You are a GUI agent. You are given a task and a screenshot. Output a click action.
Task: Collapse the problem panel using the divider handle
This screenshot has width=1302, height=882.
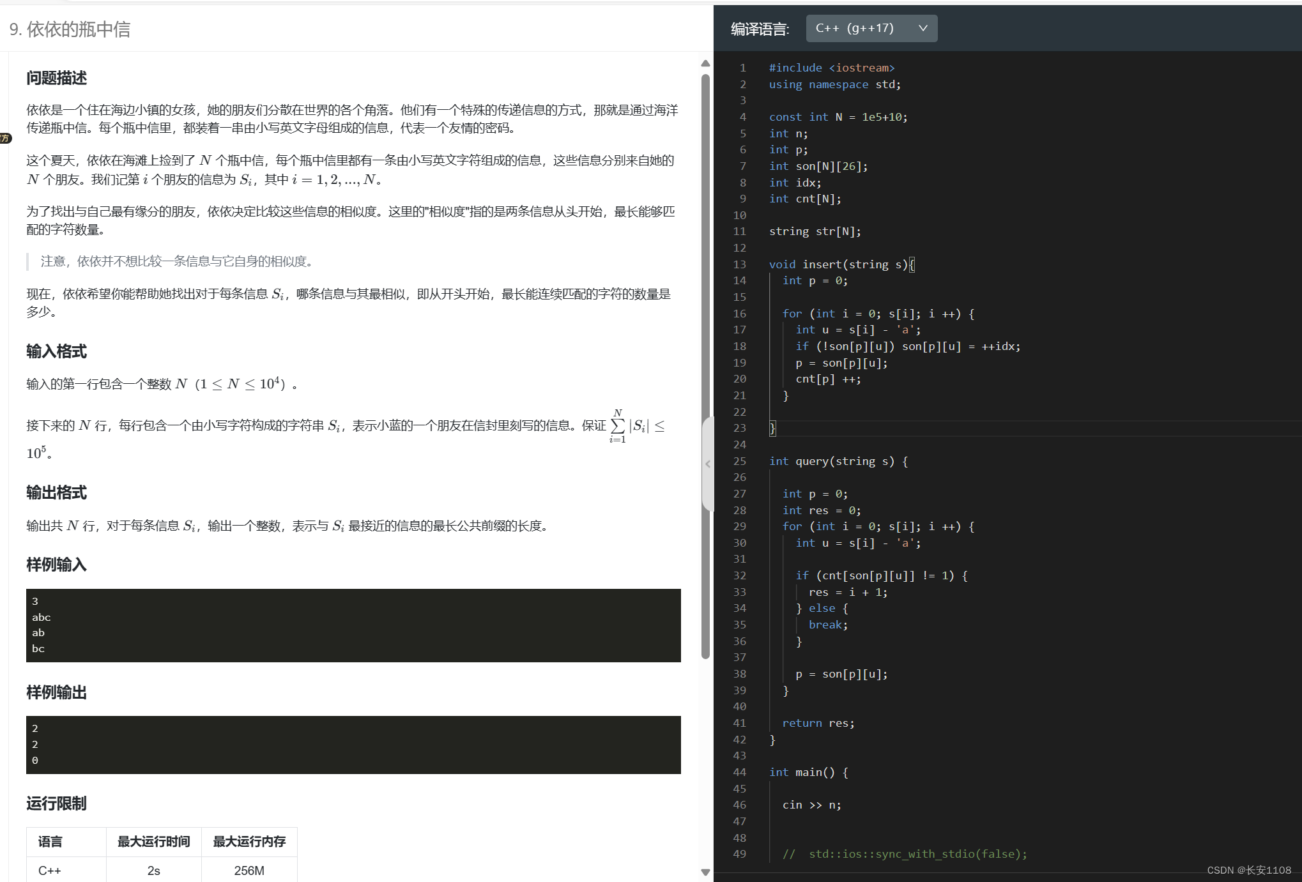point(707,464)
